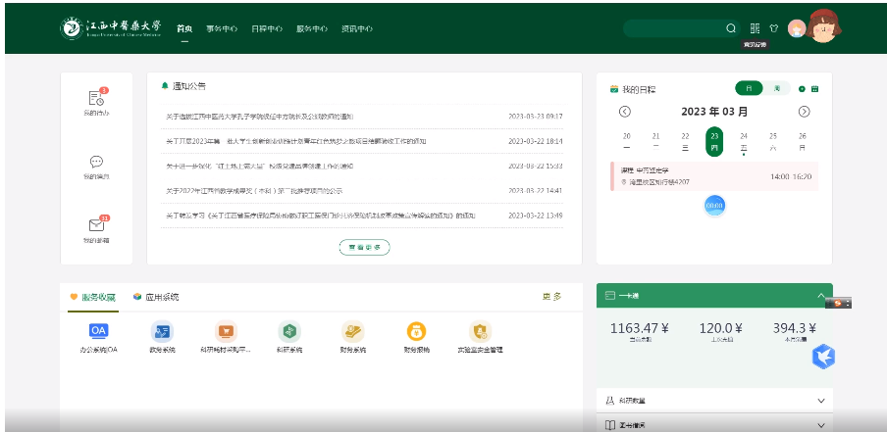The height and width of the screenshot is (432, 887).
Task: Select day 20 in week strip
Action: pos(627,141)
